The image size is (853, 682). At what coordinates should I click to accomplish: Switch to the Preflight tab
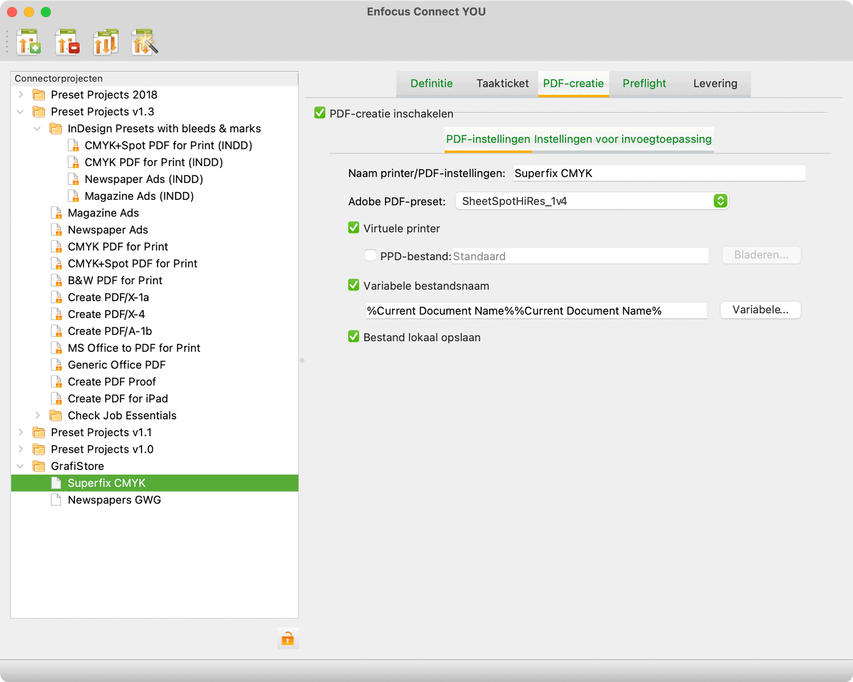(644, 84)
